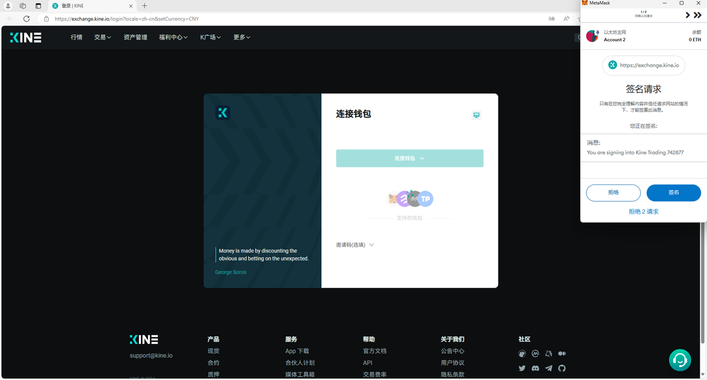Open the Discord community icon
This screenshot has height=380, width=707.
click(x=535, y=368)
